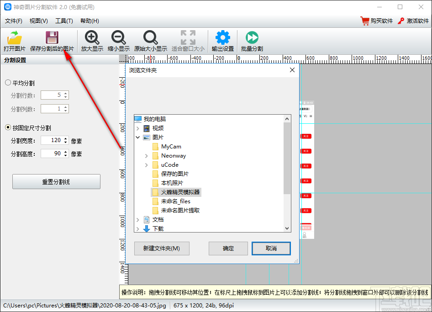Expand the 下载 tree node

[138, 229]
